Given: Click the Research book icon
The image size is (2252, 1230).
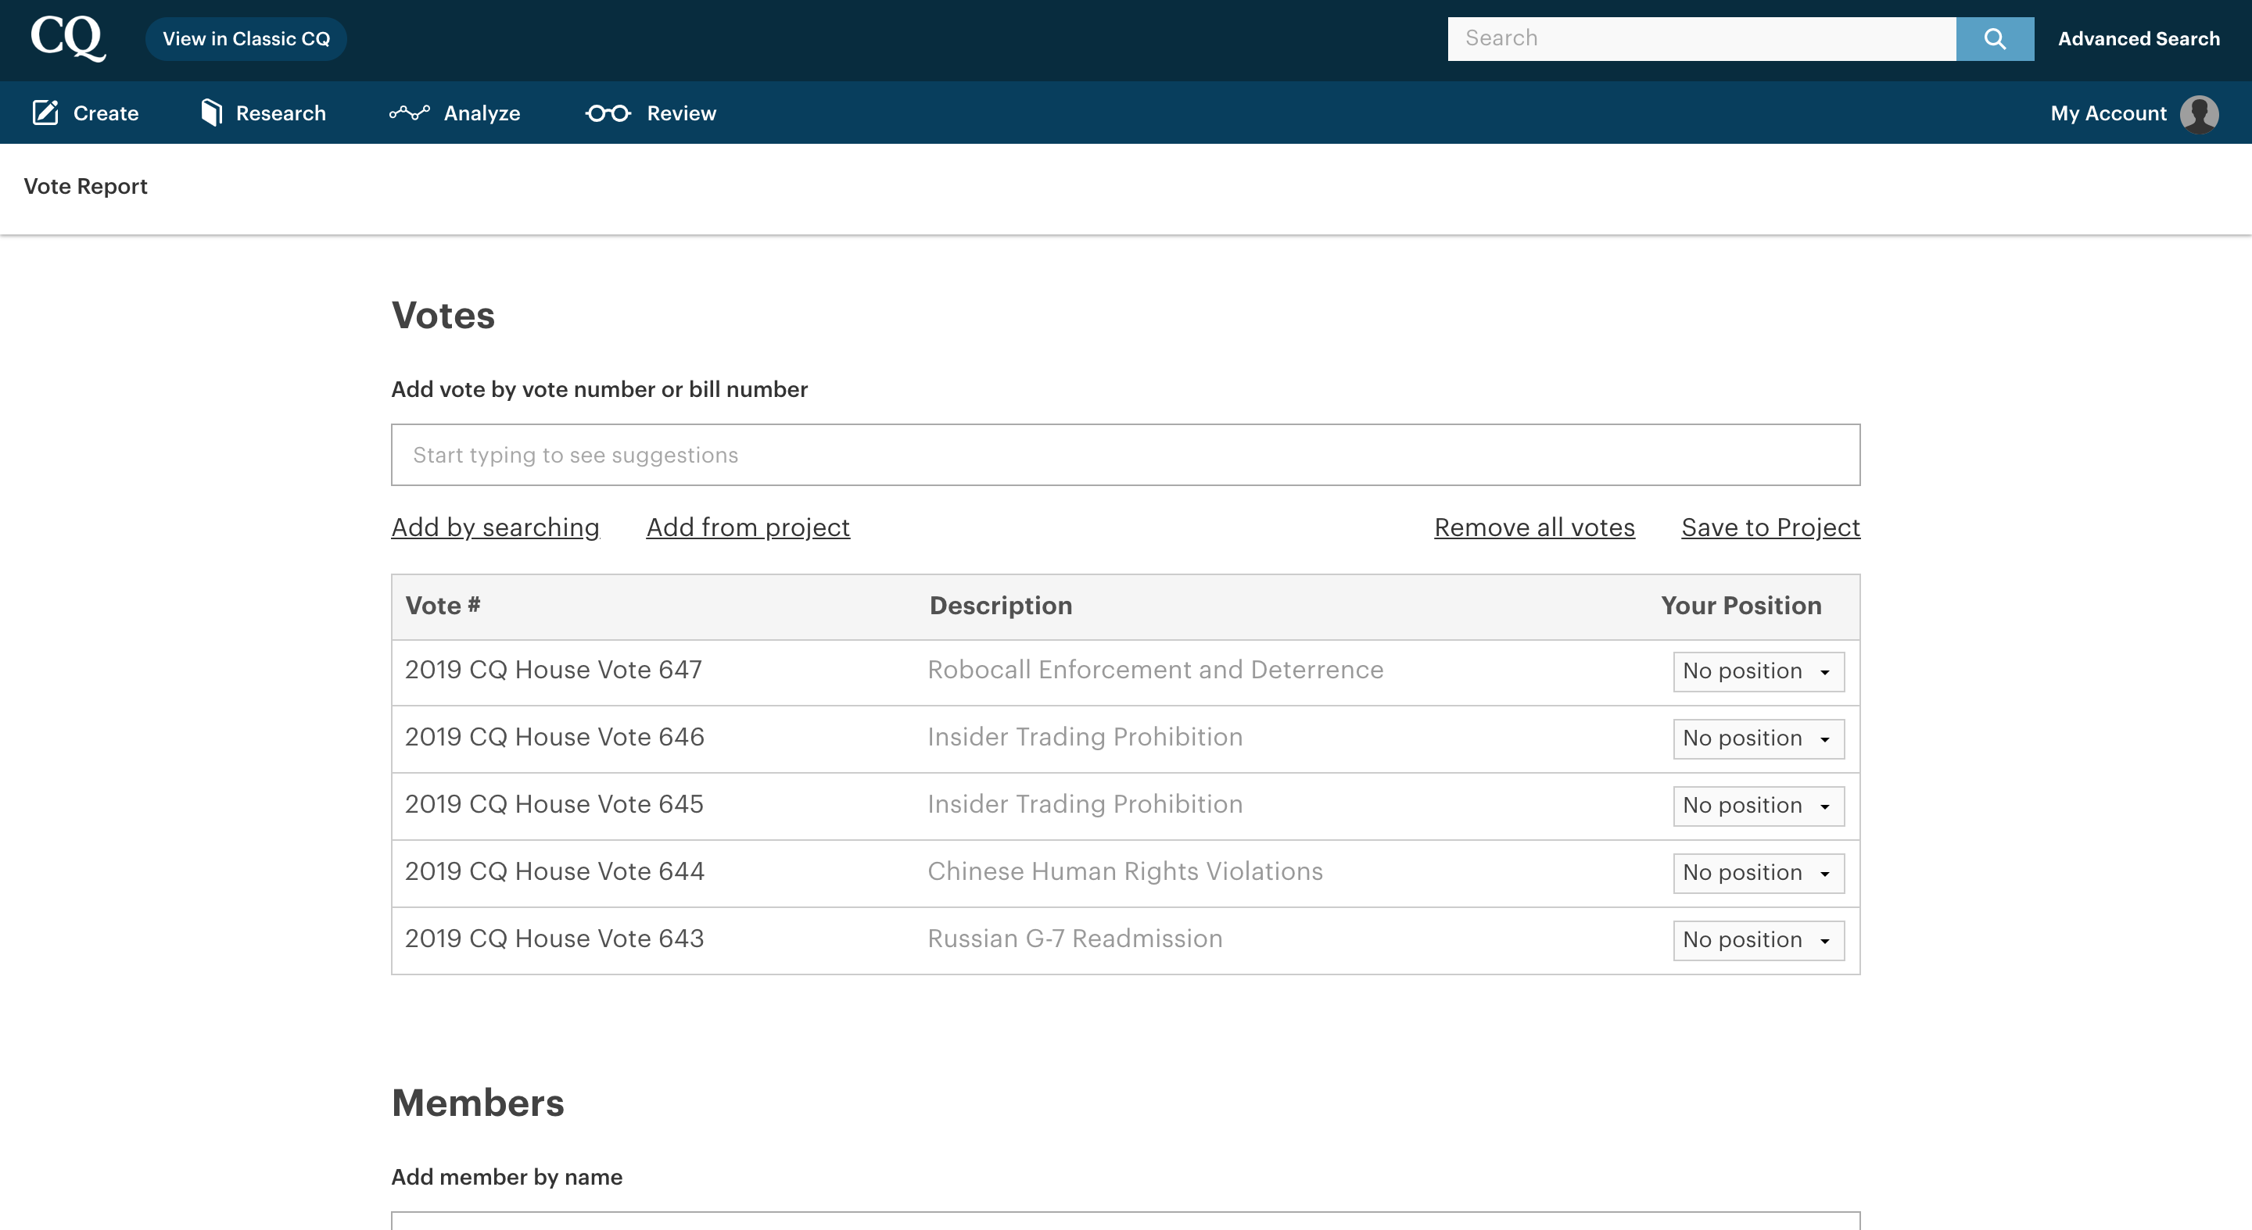Looking at the screenshot, I should click(x=212, y=113).
